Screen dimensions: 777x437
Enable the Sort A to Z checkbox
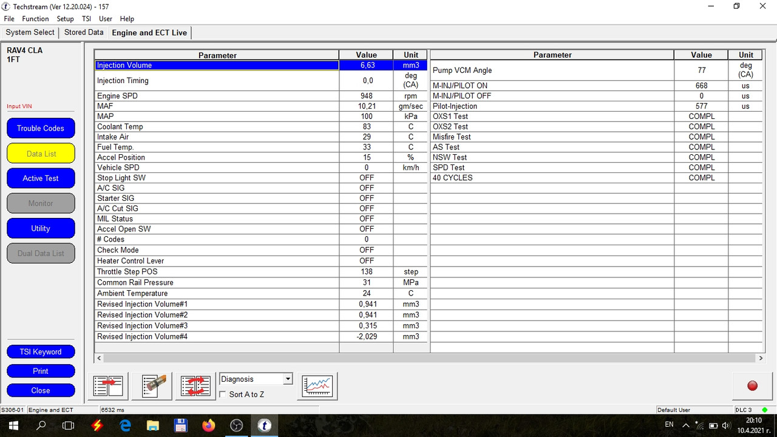coord(223,395)
